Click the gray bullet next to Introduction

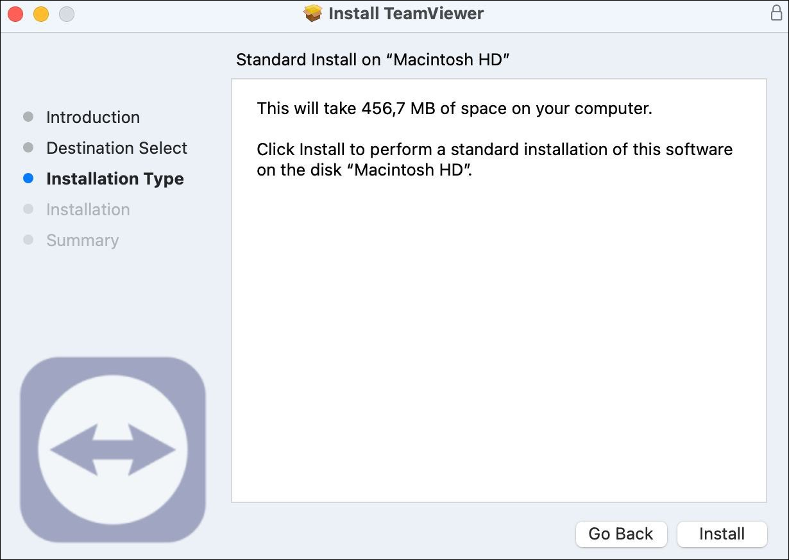(28, 117)
